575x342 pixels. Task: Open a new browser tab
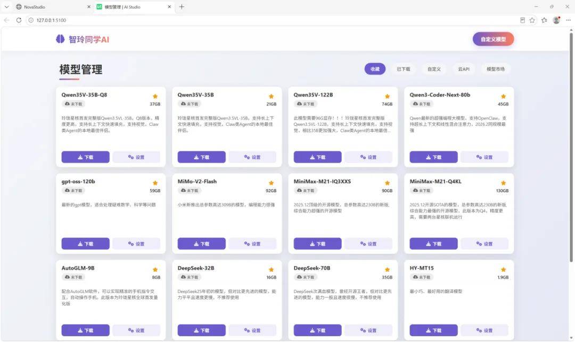[182, 7]
